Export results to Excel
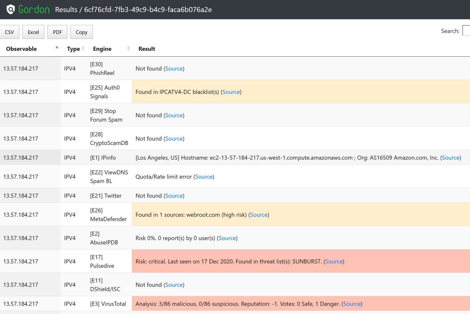The width and height of the screenshot is (470, 314). (x=33, y=32)
